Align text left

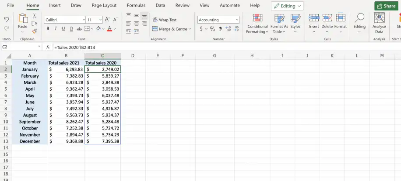pyautogui.click(x=128, y=24)
